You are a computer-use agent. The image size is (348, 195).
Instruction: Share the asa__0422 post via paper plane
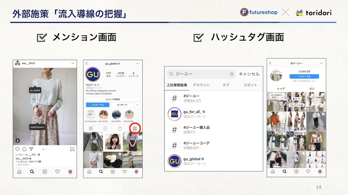31,149
